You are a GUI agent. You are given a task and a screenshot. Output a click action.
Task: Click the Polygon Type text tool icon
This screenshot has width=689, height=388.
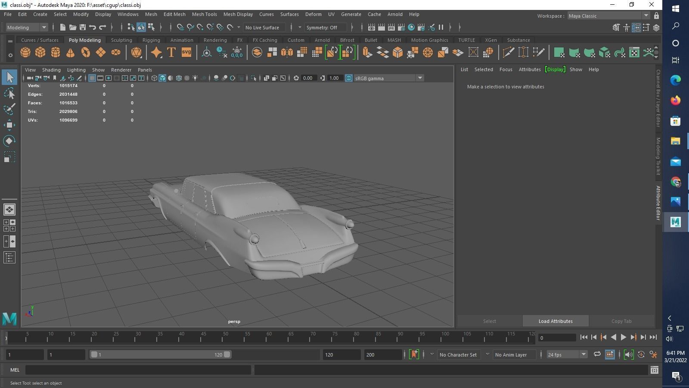(171, 53)
